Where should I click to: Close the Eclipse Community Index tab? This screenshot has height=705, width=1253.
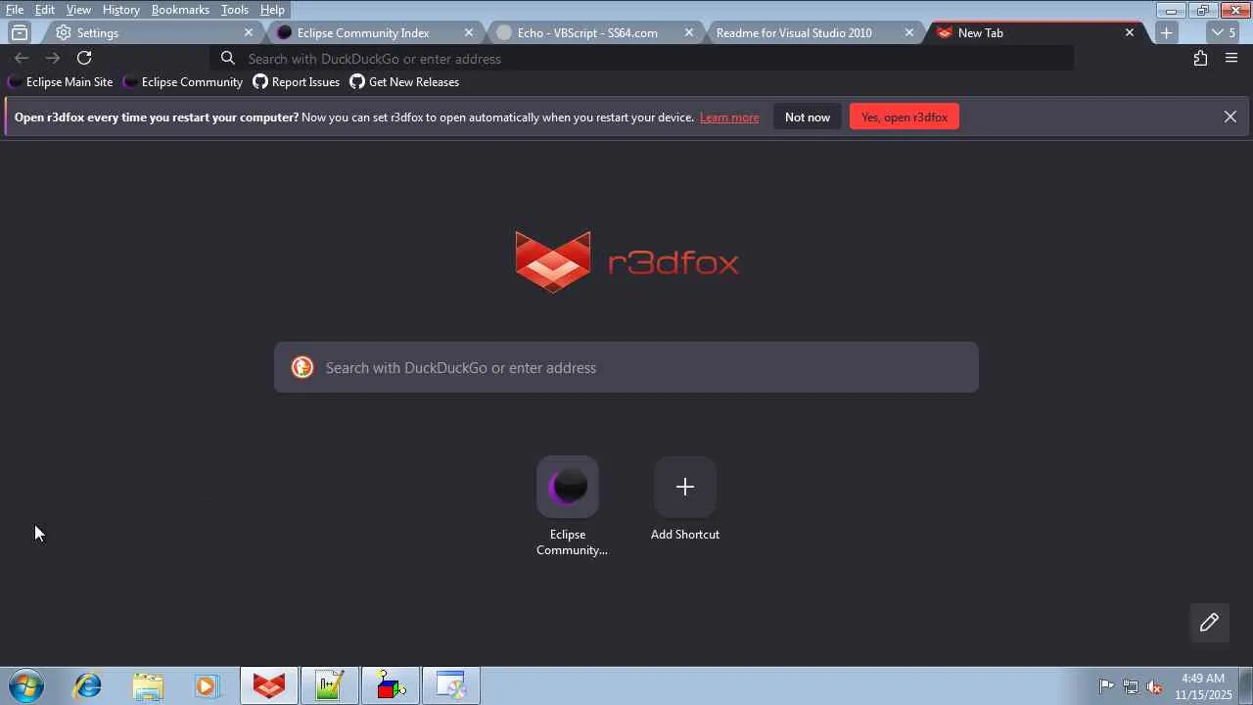pos(469,32)
